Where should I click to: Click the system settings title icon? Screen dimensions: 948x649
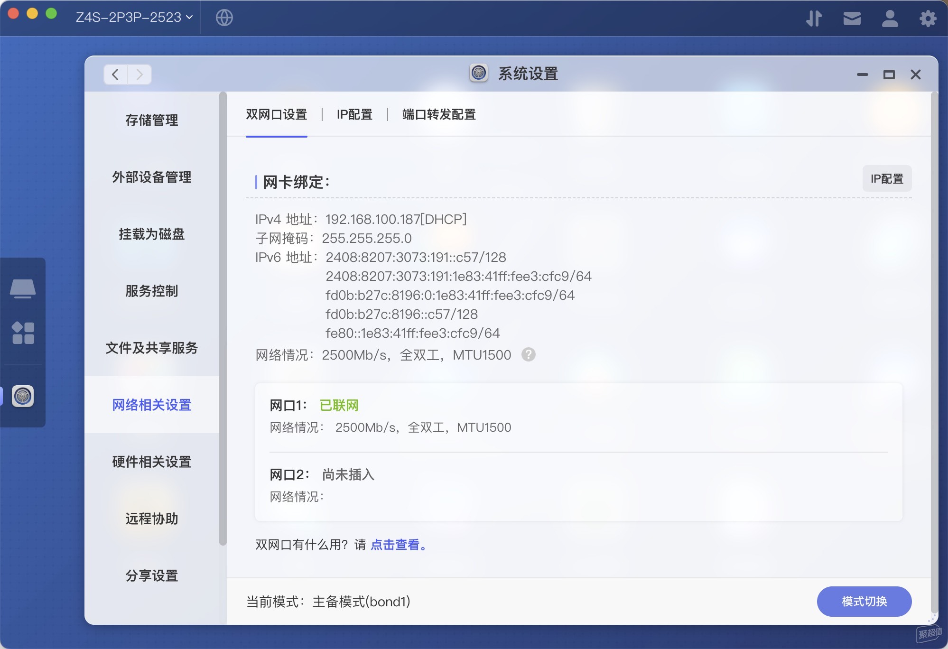[x=479, y=73]
